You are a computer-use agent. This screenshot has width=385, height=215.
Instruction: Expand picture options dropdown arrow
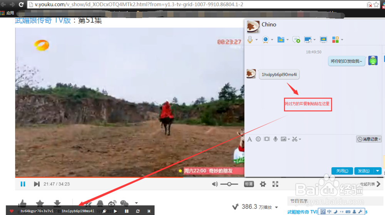[x=289, y=139]
